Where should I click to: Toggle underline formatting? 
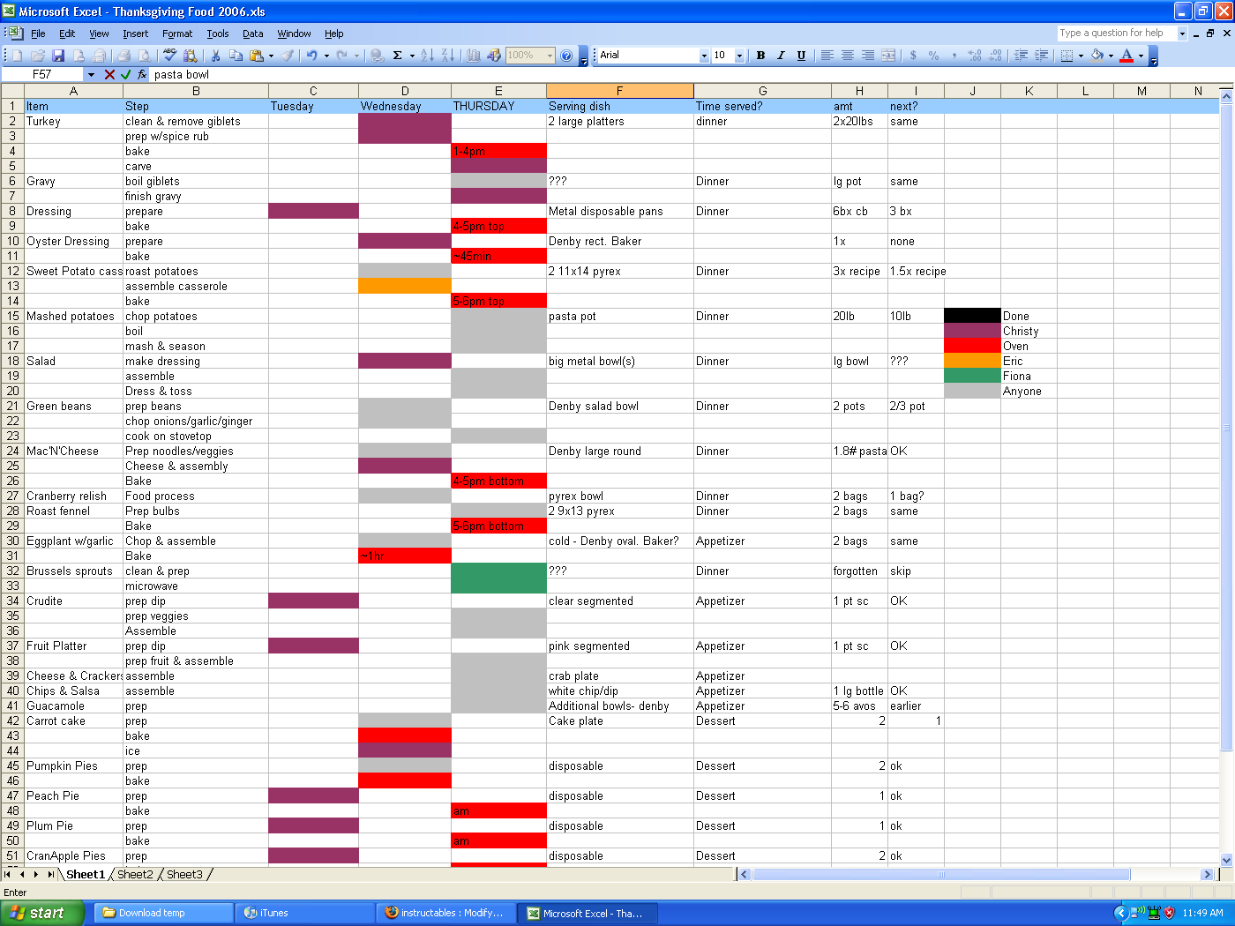point(801,55)
